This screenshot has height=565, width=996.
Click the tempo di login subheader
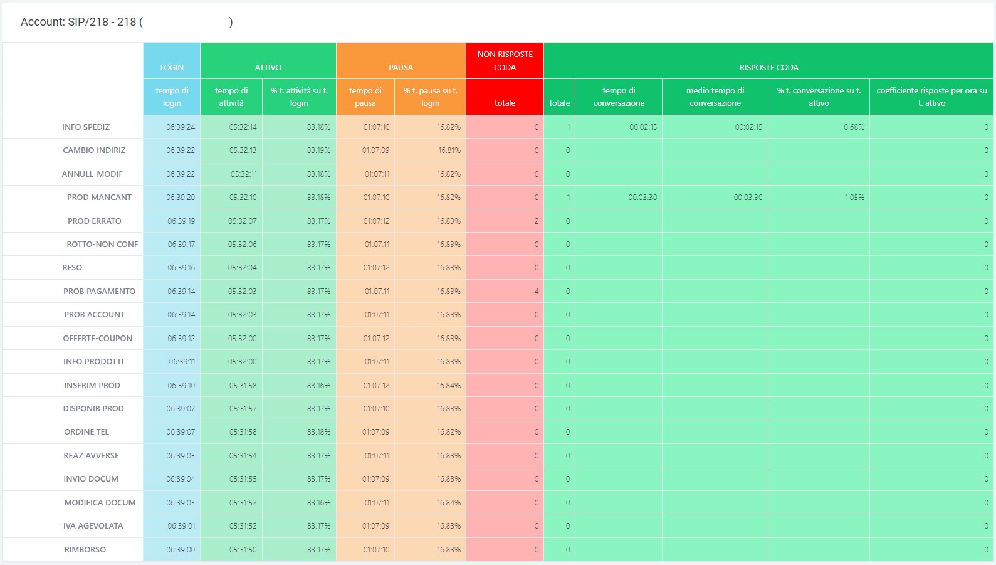click(172, 97)
